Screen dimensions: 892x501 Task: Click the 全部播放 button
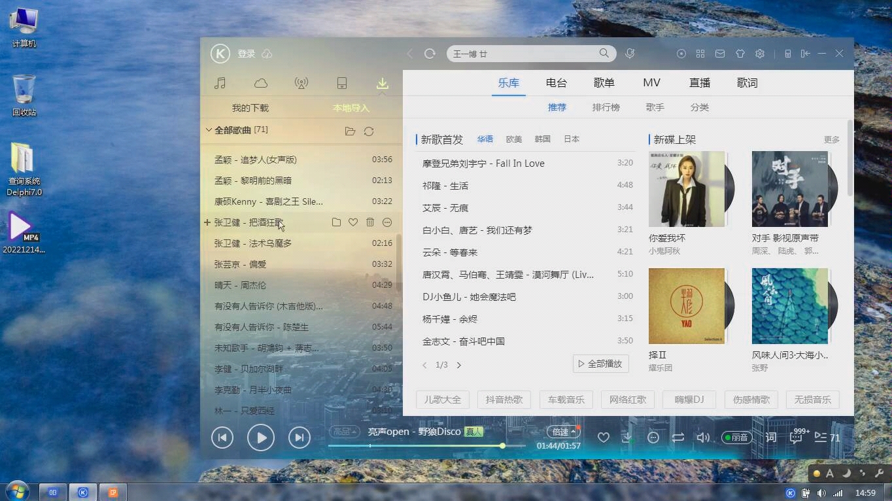point(600,364)
